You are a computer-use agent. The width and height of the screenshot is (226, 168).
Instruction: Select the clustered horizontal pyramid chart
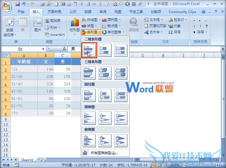[x=89, y=141]
